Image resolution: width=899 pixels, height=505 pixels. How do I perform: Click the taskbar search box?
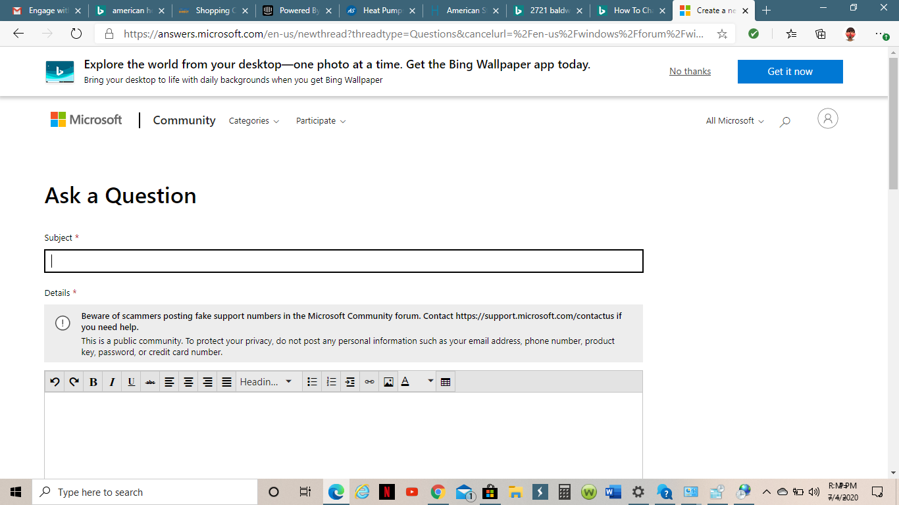point(144,492)
